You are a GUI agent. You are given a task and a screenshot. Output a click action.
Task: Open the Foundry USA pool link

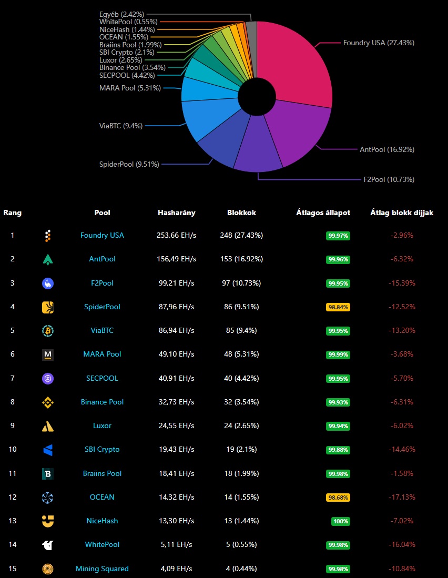tap(102, 236)
